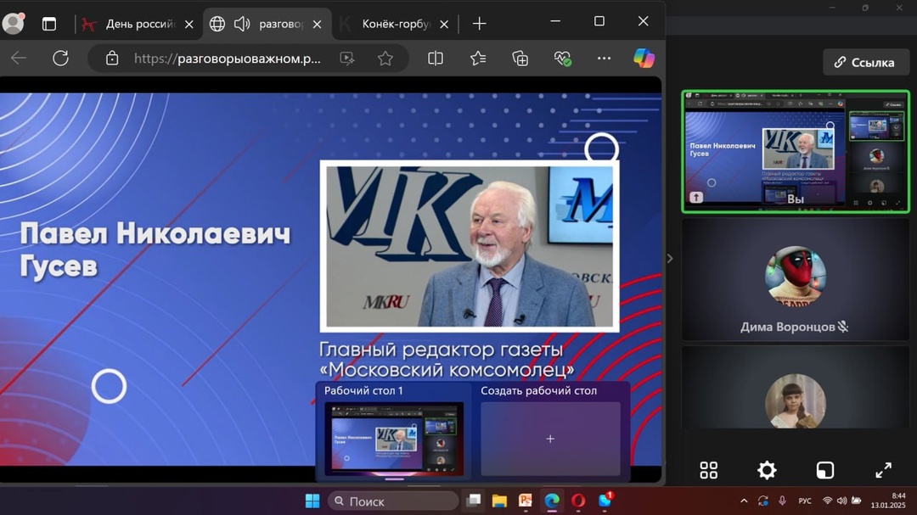This screenshot has height=515, width=917.
Task: Open a new browser tab
Action: tap(479, 24)
